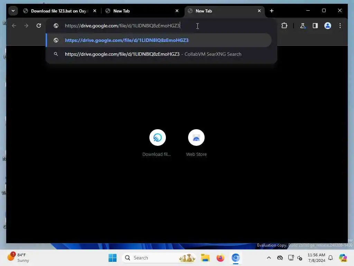The width and height of the screenshot is (354, 266).
Task: Open the OneDrive cloud tray icon
Action: tap(280, 258)
